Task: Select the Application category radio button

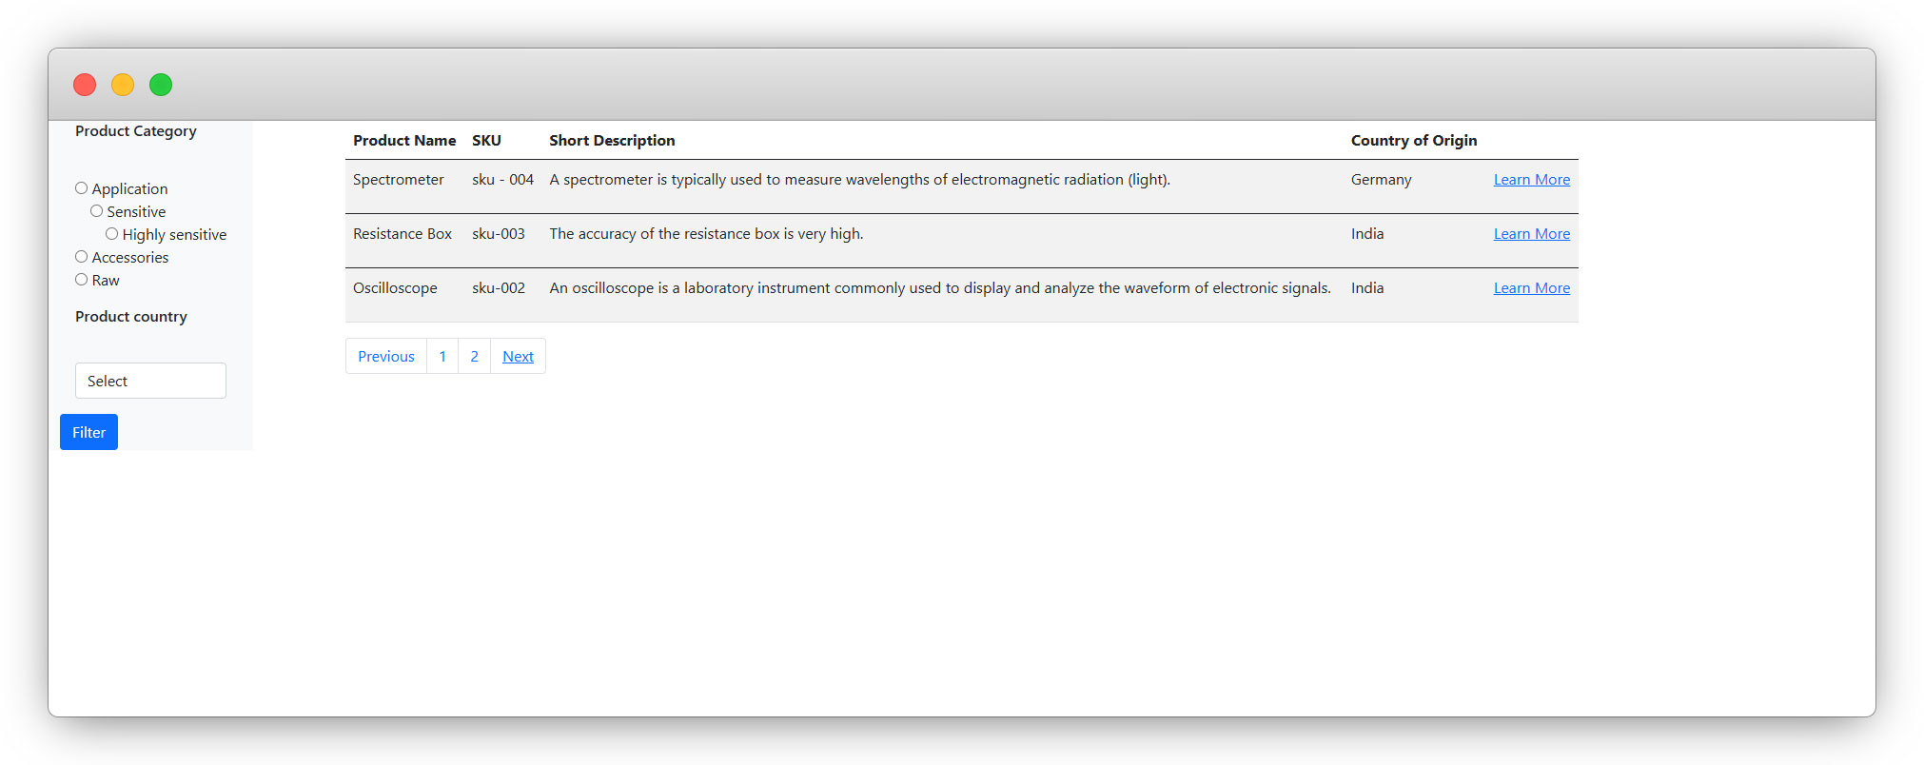Action: (82, 188)
